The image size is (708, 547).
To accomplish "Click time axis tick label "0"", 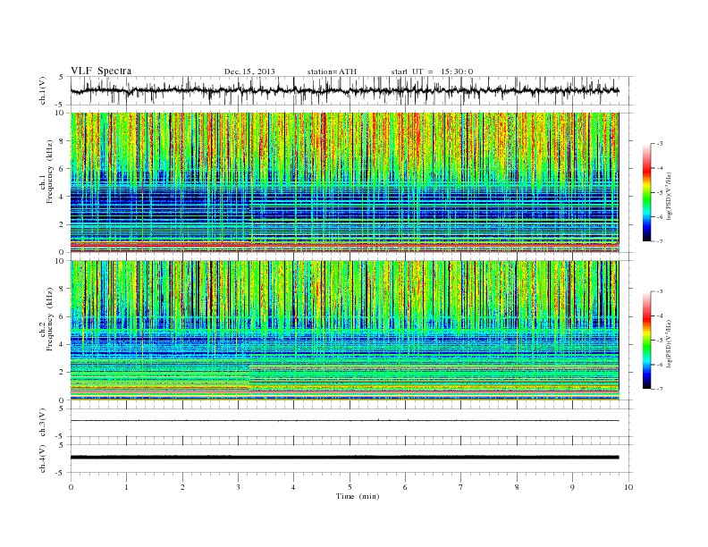I will [71, 487].
